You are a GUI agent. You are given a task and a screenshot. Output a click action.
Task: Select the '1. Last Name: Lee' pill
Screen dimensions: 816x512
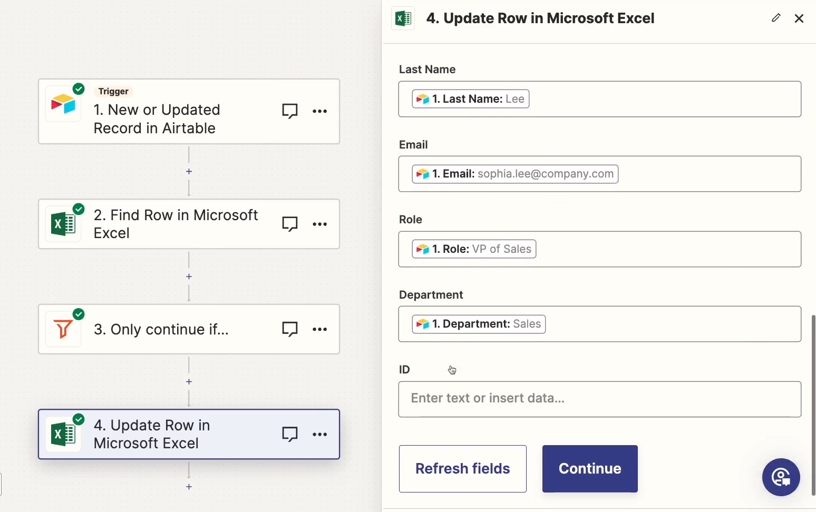click(471, 99)
